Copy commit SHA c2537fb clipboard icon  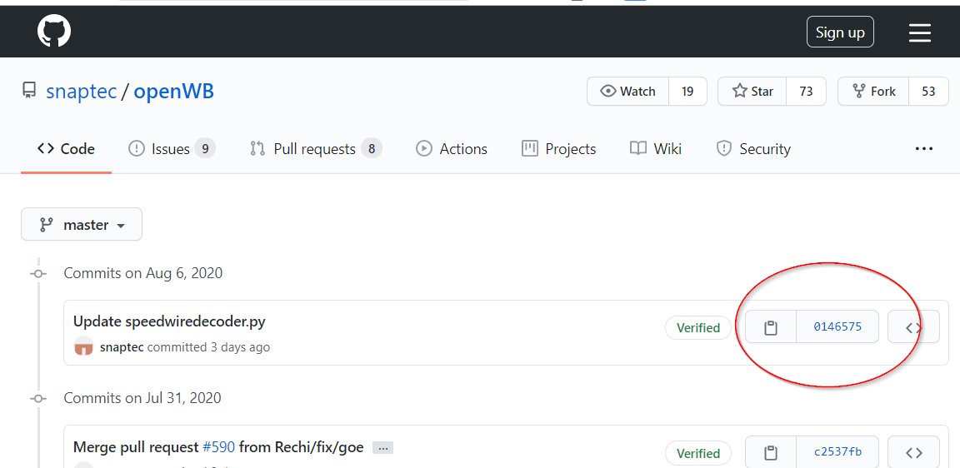coord(771,453)
